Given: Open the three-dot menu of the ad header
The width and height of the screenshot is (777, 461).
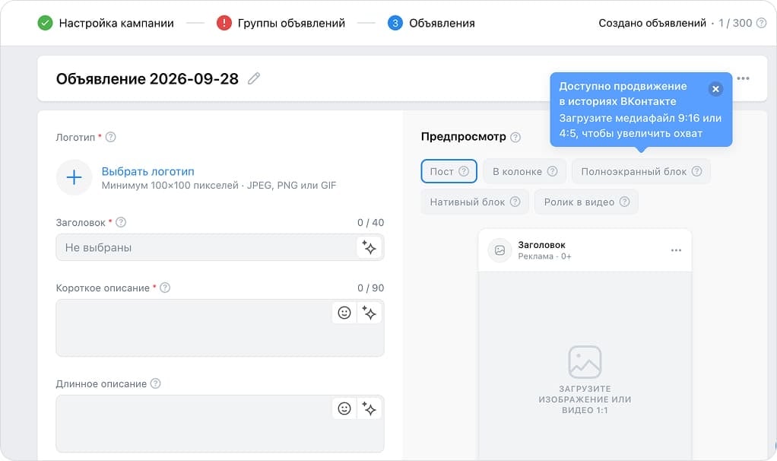Looking at the screenshot, I should tap(743, 78).
